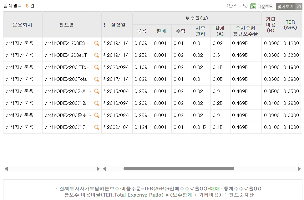This screenshot has height=200, width=304.
Task: Click setup date 2002/10 cell
Action: pos(119,127)
